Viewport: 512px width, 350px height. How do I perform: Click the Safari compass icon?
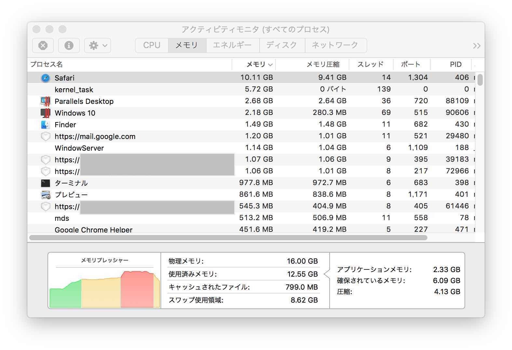pos(46,78)
